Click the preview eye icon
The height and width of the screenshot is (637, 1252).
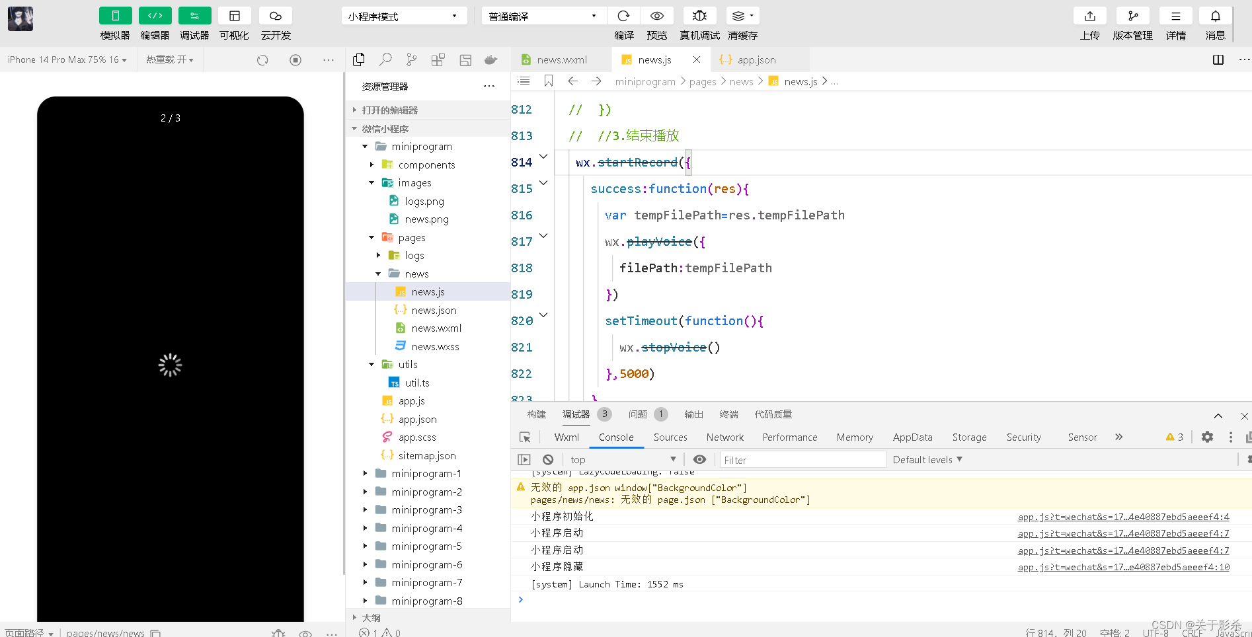(657, 16)
